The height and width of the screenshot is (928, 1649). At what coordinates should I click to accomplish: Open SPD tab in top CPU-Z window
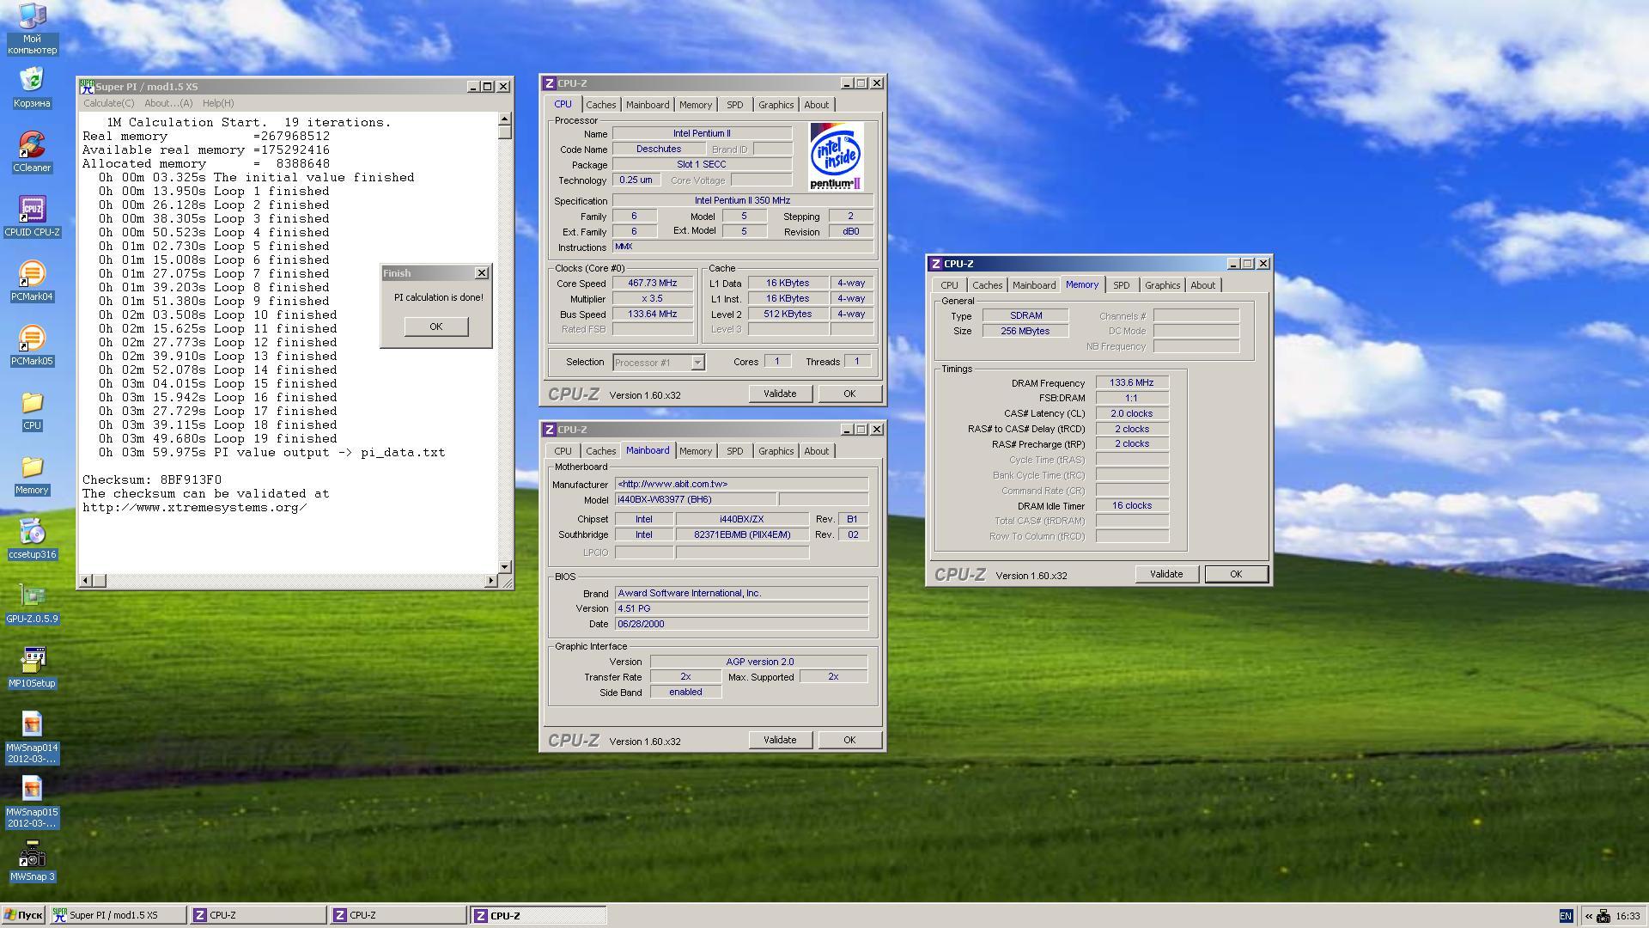[x=735, y=105]
